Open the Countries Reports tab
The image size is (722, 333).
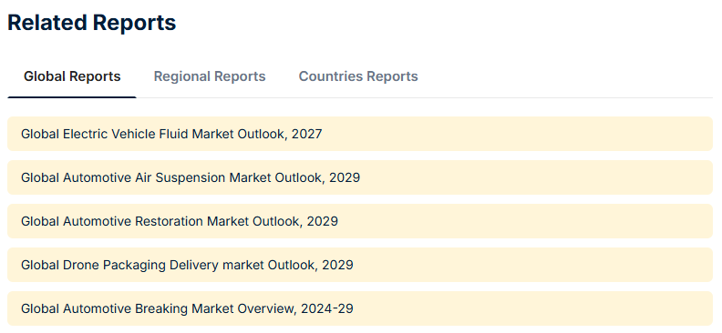(x=358, y=76)
